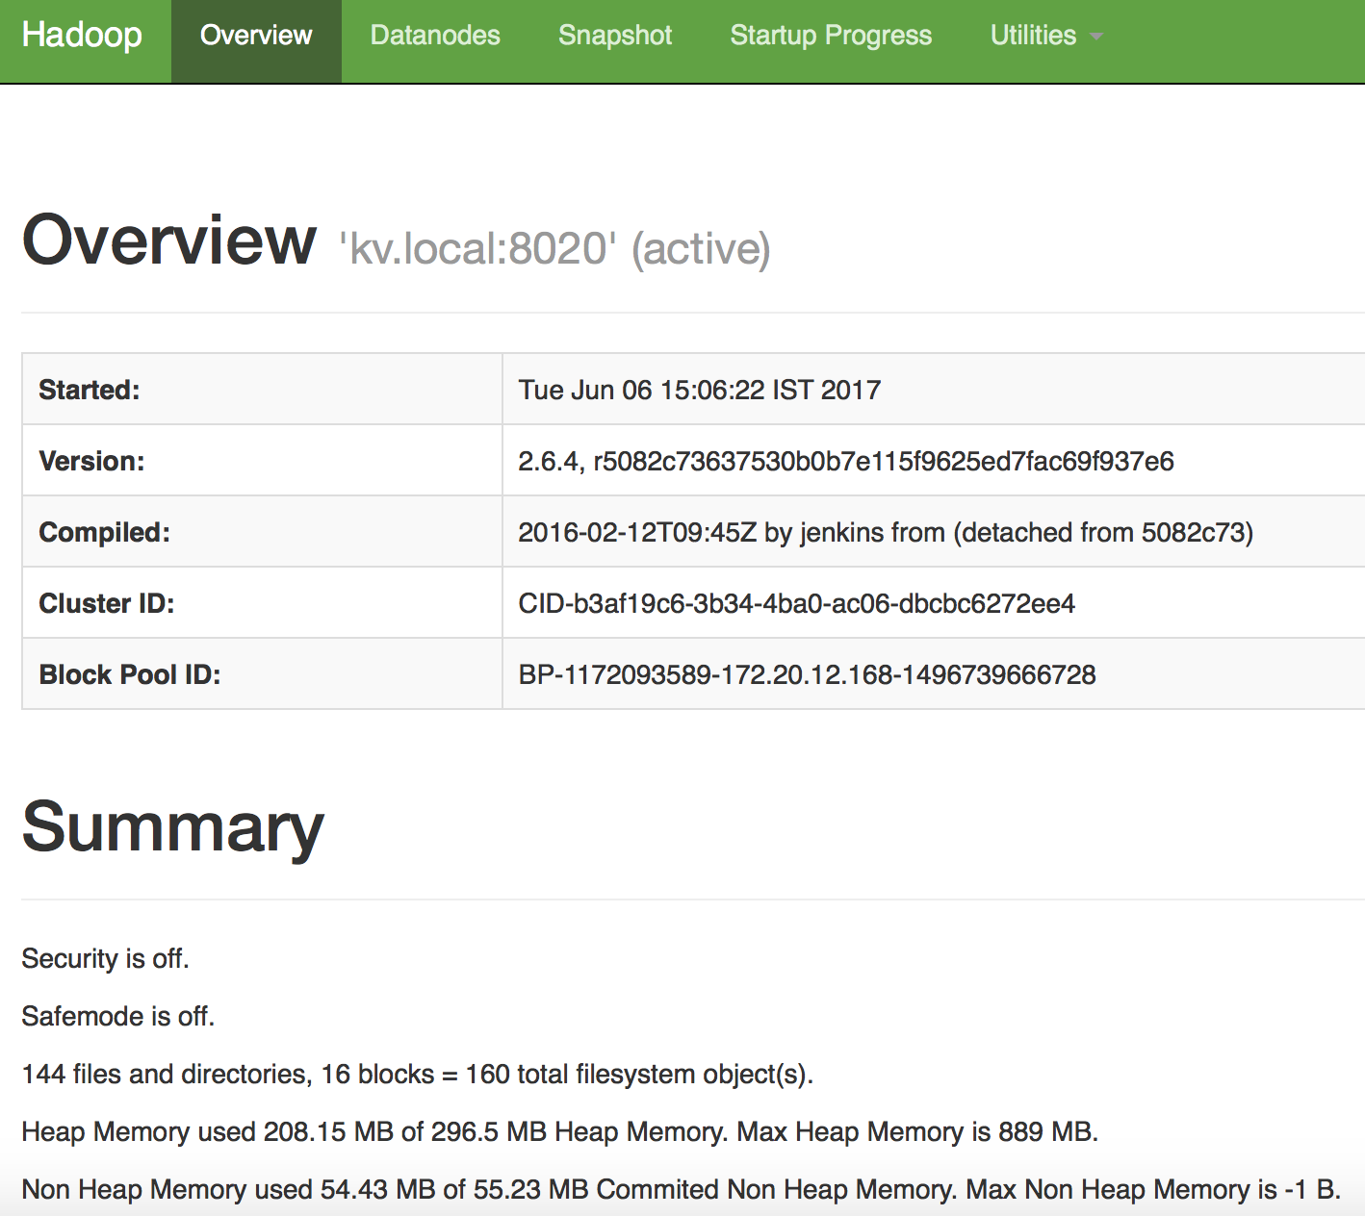The width and height of the screenshot is (1365, 1216).
Task: Select the text Safemode is off.
Action: tap(117, 1016)
